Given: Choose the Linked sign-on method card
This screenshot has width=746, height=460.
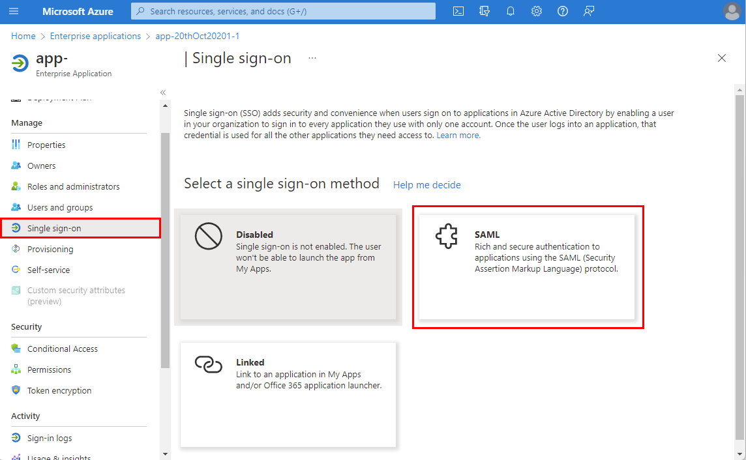Looking at the screenshot, I should [288, 394].
